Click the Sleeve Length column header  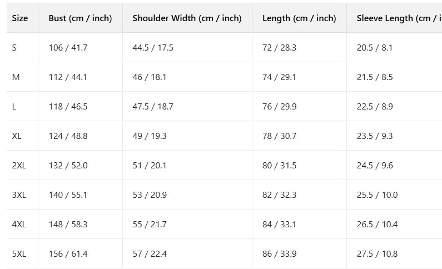[398, 18]
